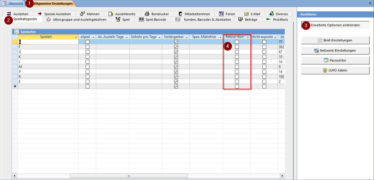Open Kunden, Barcodes & Abokarten tab
374x180 pixels.
[203, 20]
